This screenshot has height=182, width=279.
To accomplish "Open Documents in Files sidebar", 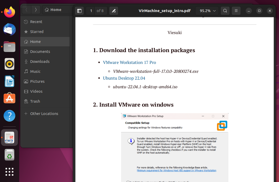I will click(x=45, y=52).
